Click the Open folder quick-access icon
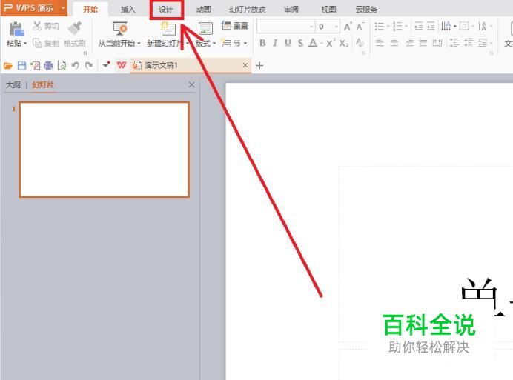The image size is (513, 380). (8, 66)
